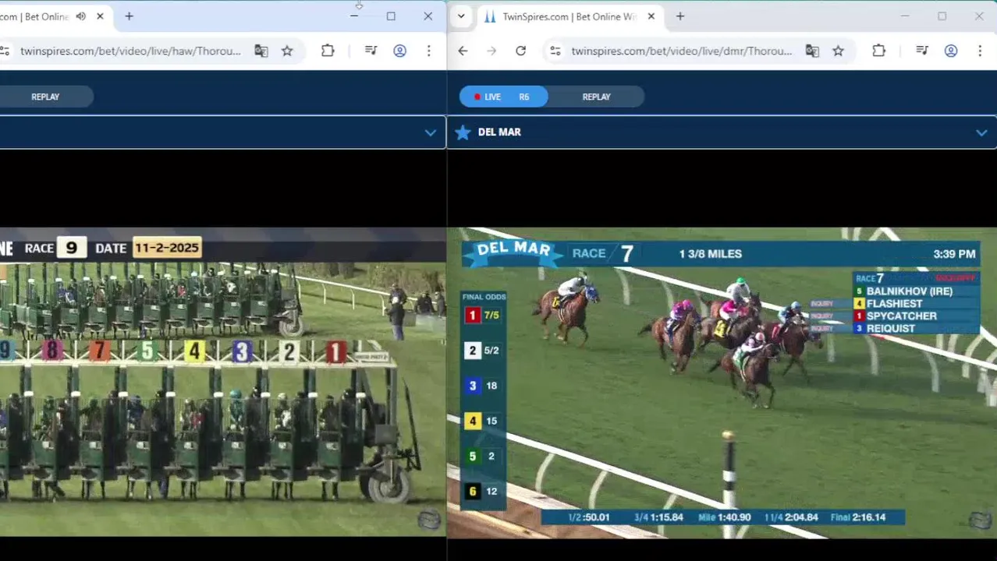
Task: Click the FLASHIEST result entry
Action: click(x=894, y=304)
